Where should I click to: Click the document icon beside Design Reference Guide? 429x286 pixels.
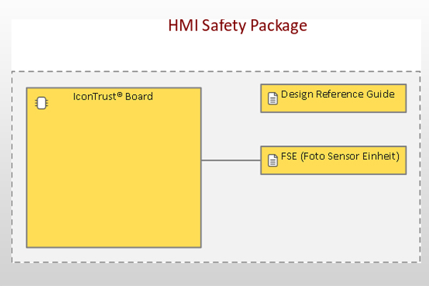click(x=272, y=99)
